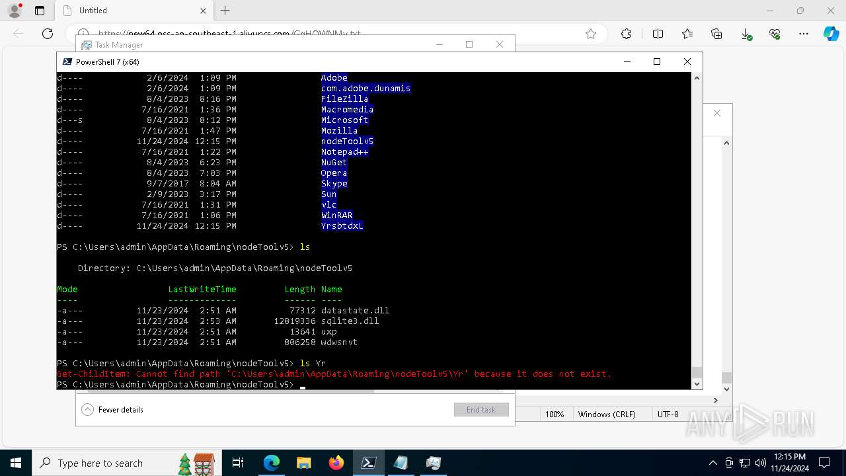Switch to Task Manager taskbar icon
This screenshot has width=846, height=476.
pyautogui.click(x=433, y=463)
